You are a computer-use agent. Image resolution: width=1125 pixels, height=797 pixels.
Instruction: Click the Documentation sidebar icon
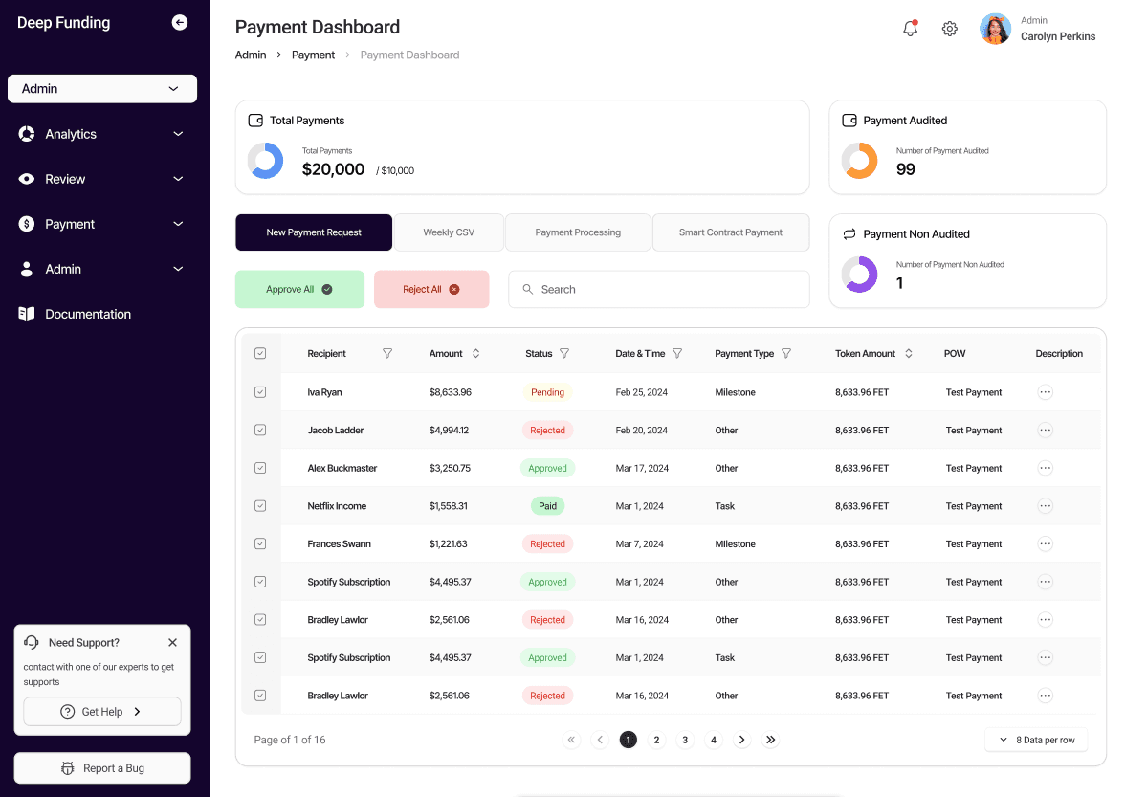[x=26, y=314]
